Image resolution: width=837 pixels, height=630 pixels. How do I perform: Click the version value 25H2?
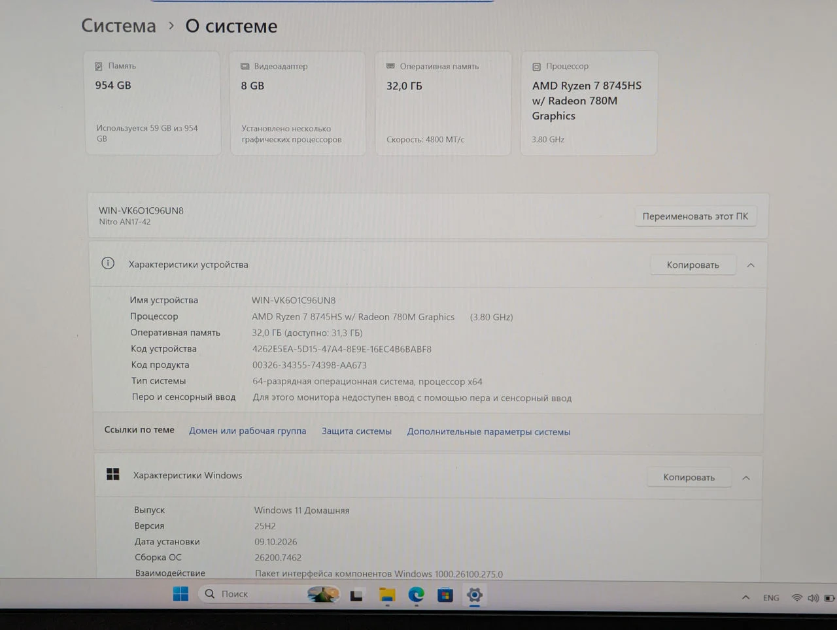coord(265,526)
